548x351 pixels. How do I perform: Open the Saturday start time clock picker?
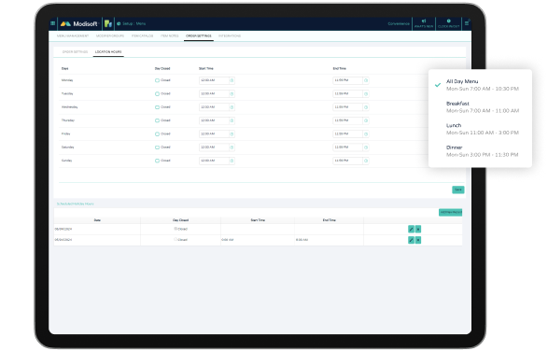coord(232,147)
